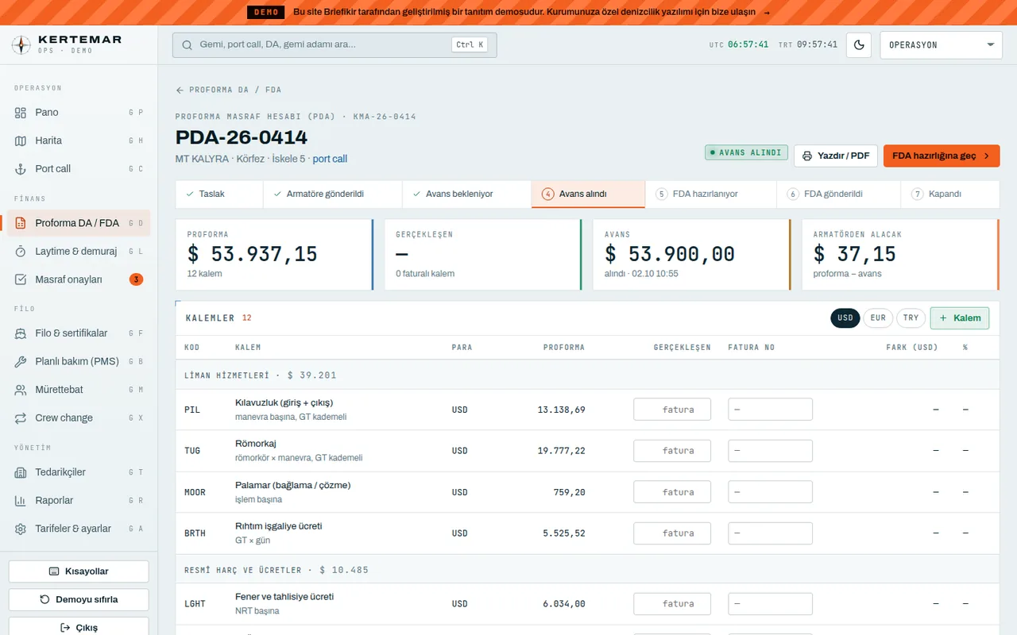The width and height of the screenshot is (1017, 635).
Task: Click the Çıkış logout button
Action: pos(79,626)
